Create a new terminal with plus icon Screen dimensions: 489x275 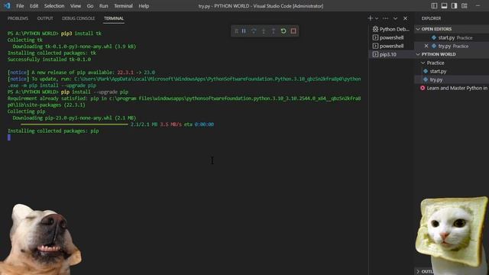[370, 18]
